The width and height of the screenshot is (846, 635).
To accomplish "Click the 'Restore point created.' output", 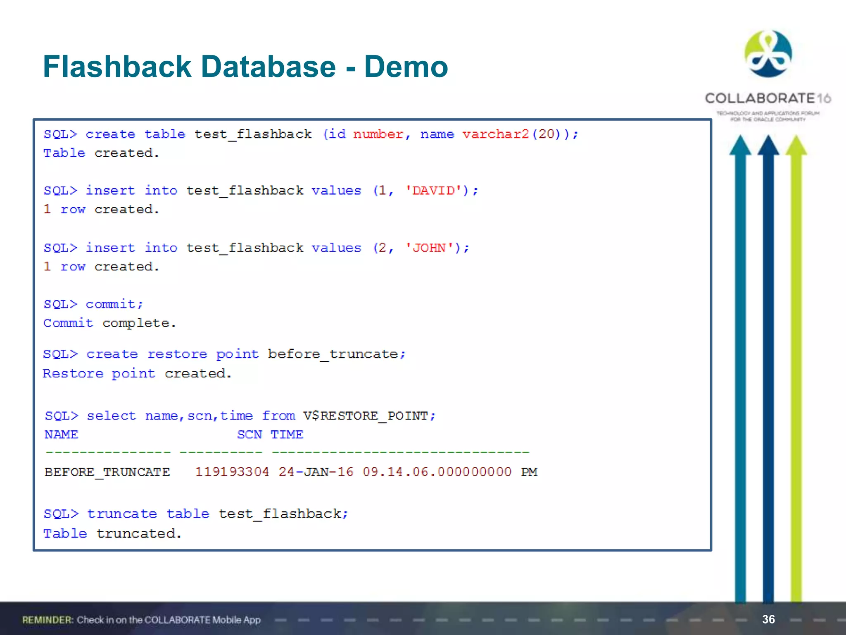I will tap(137, 373).
